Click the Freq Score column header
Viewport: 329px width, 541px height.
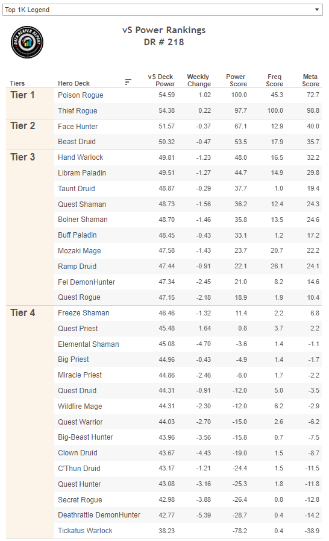275,80
